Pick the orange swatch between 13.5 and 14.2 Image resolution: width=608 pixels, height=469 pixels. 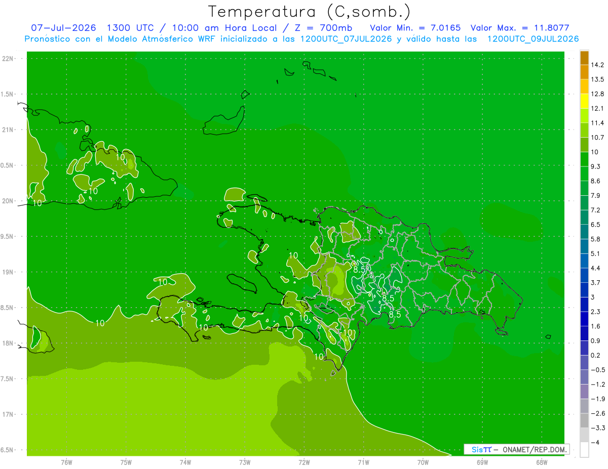(584, 72)
